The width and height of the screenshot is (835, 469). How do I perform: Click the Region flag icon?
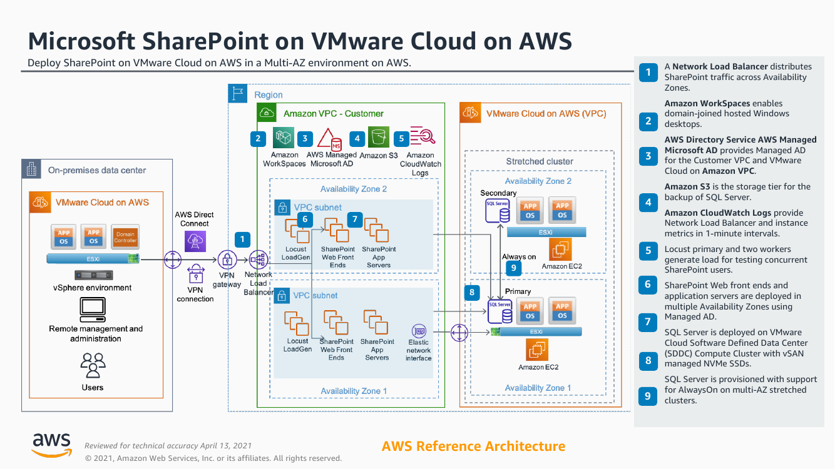[x=238, y=94]
